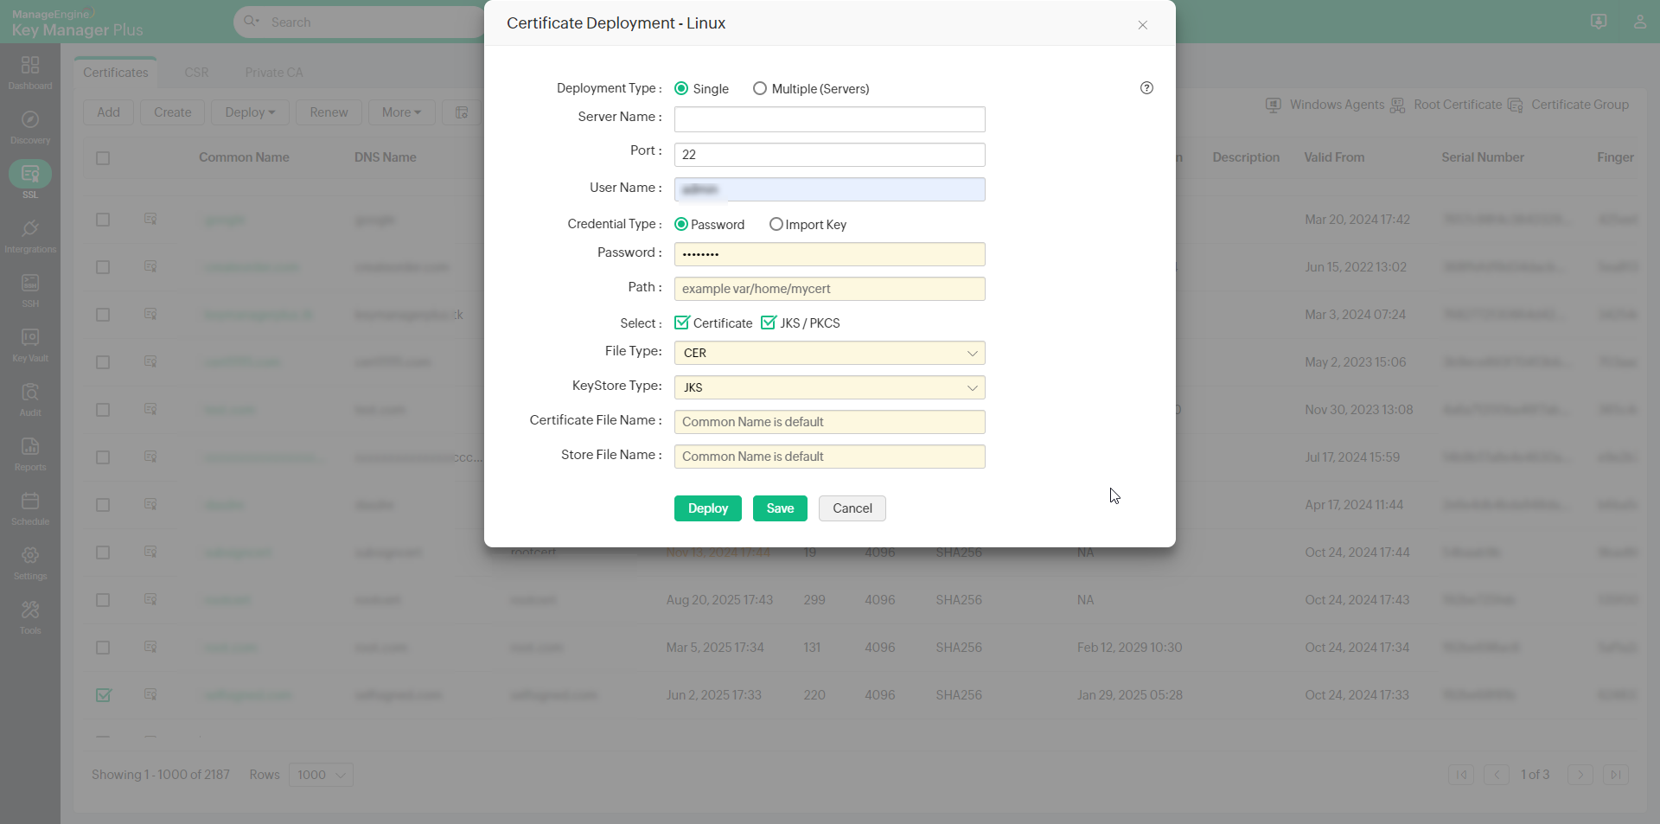Click the Add button in toolbar
This screenshot has height=824, width=1660.
click(x=109, y=112)
